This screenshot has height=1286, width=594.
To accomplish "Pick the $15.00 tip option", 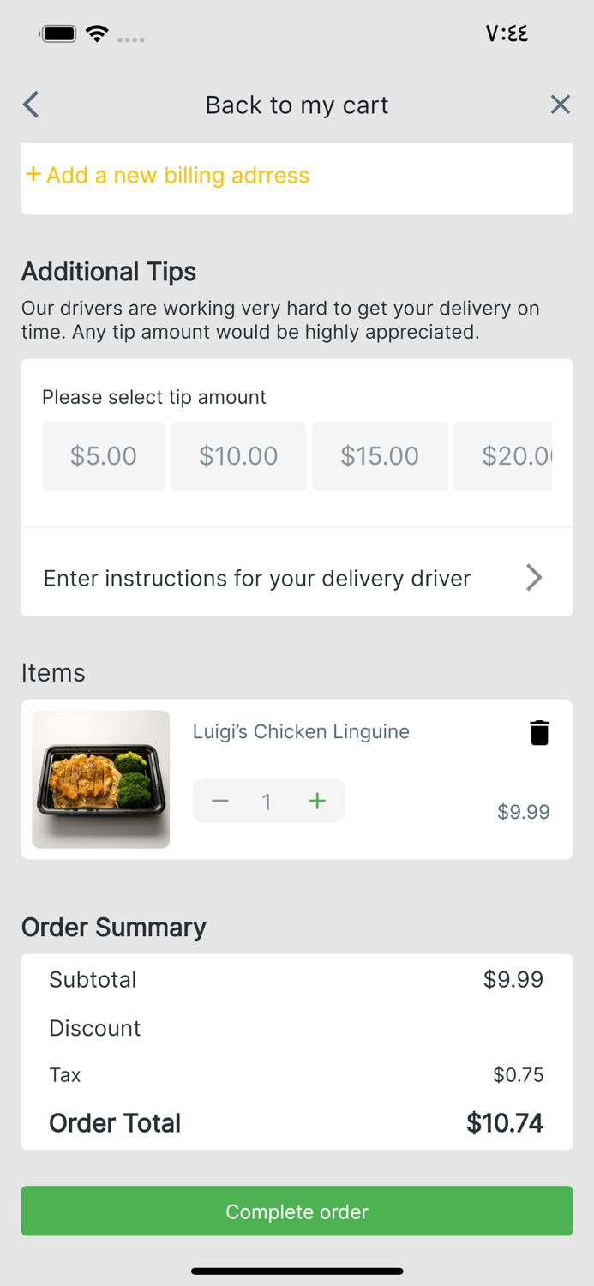I will [x=380, y=456].
